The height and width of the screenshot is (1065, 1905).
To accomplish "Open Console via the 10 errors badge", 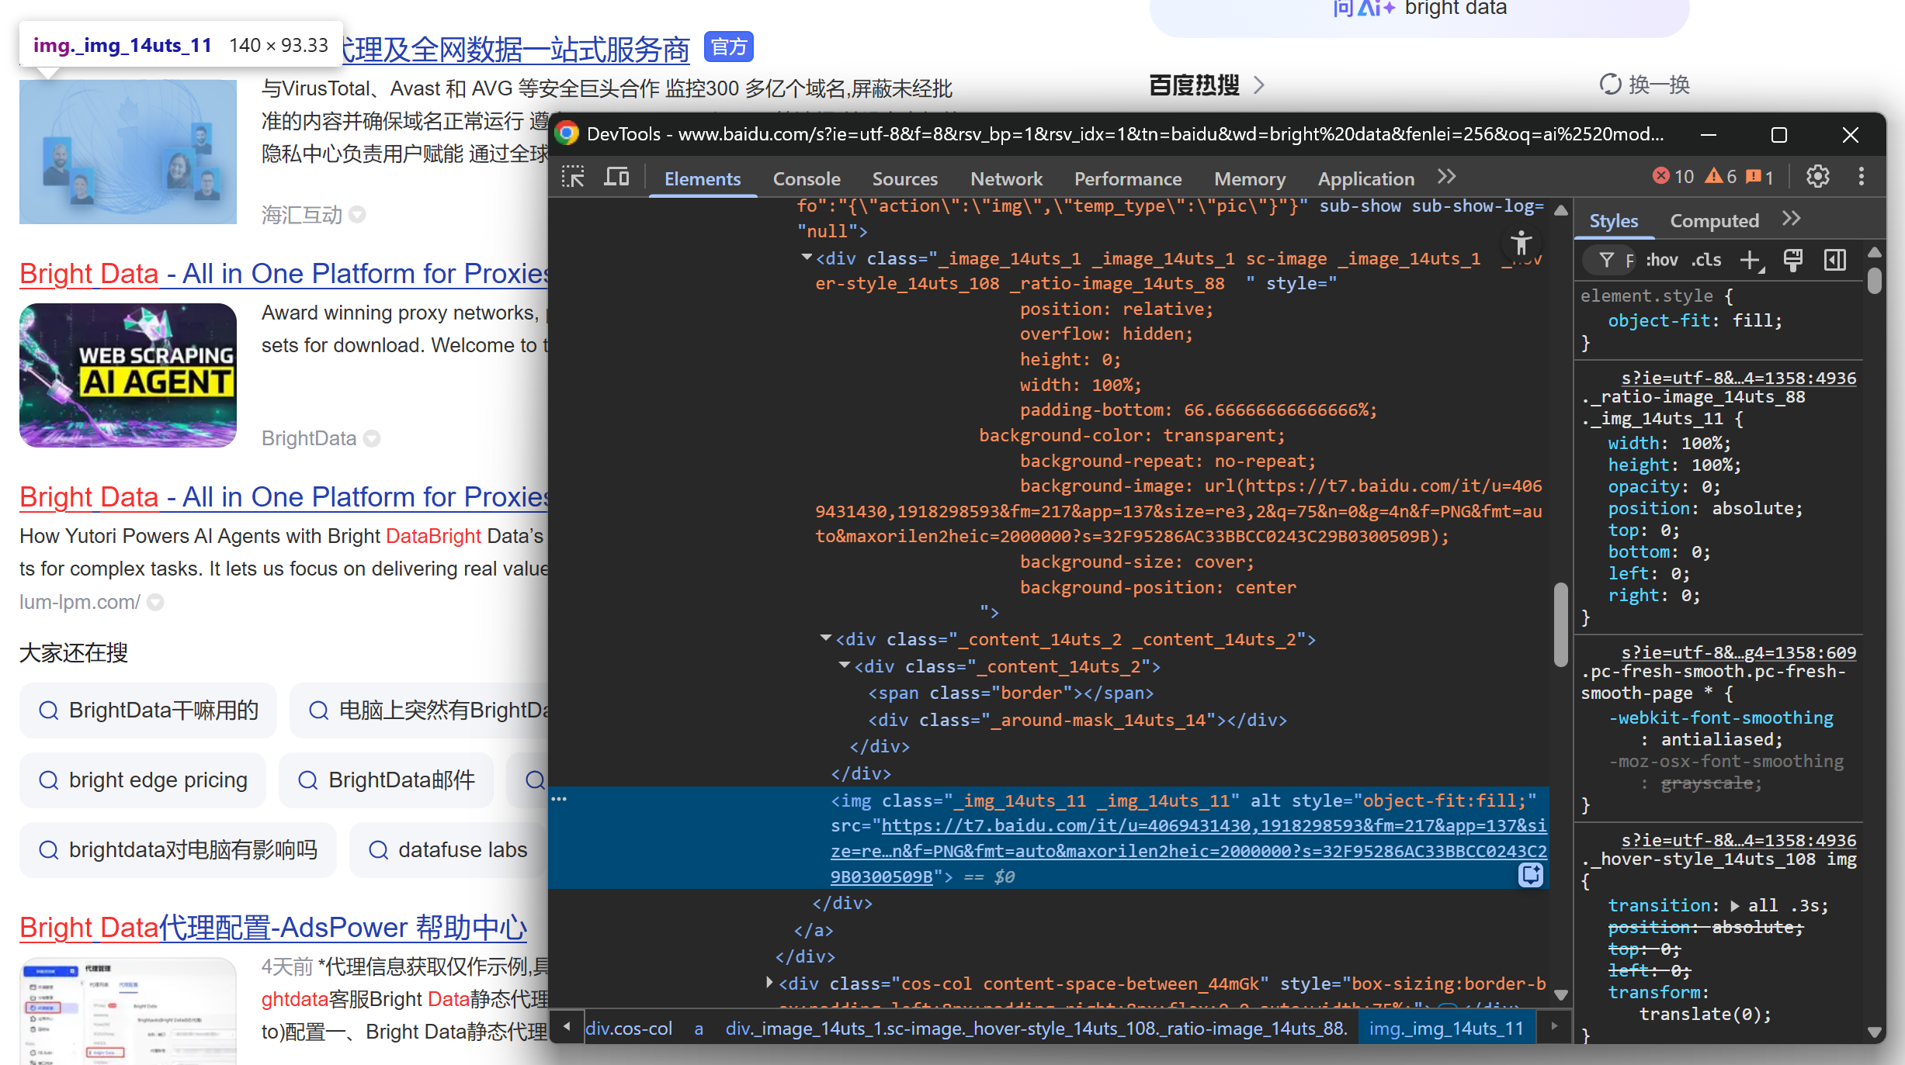I will [1671, 176].
